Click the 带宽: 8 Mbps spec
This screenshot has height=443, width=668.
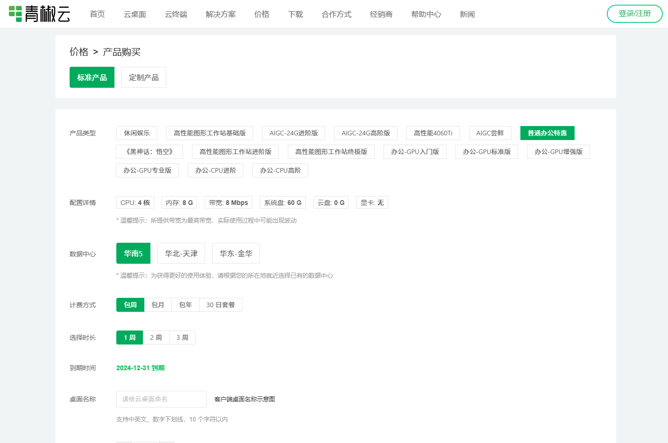pyautogui.click(x=228, y=203)
